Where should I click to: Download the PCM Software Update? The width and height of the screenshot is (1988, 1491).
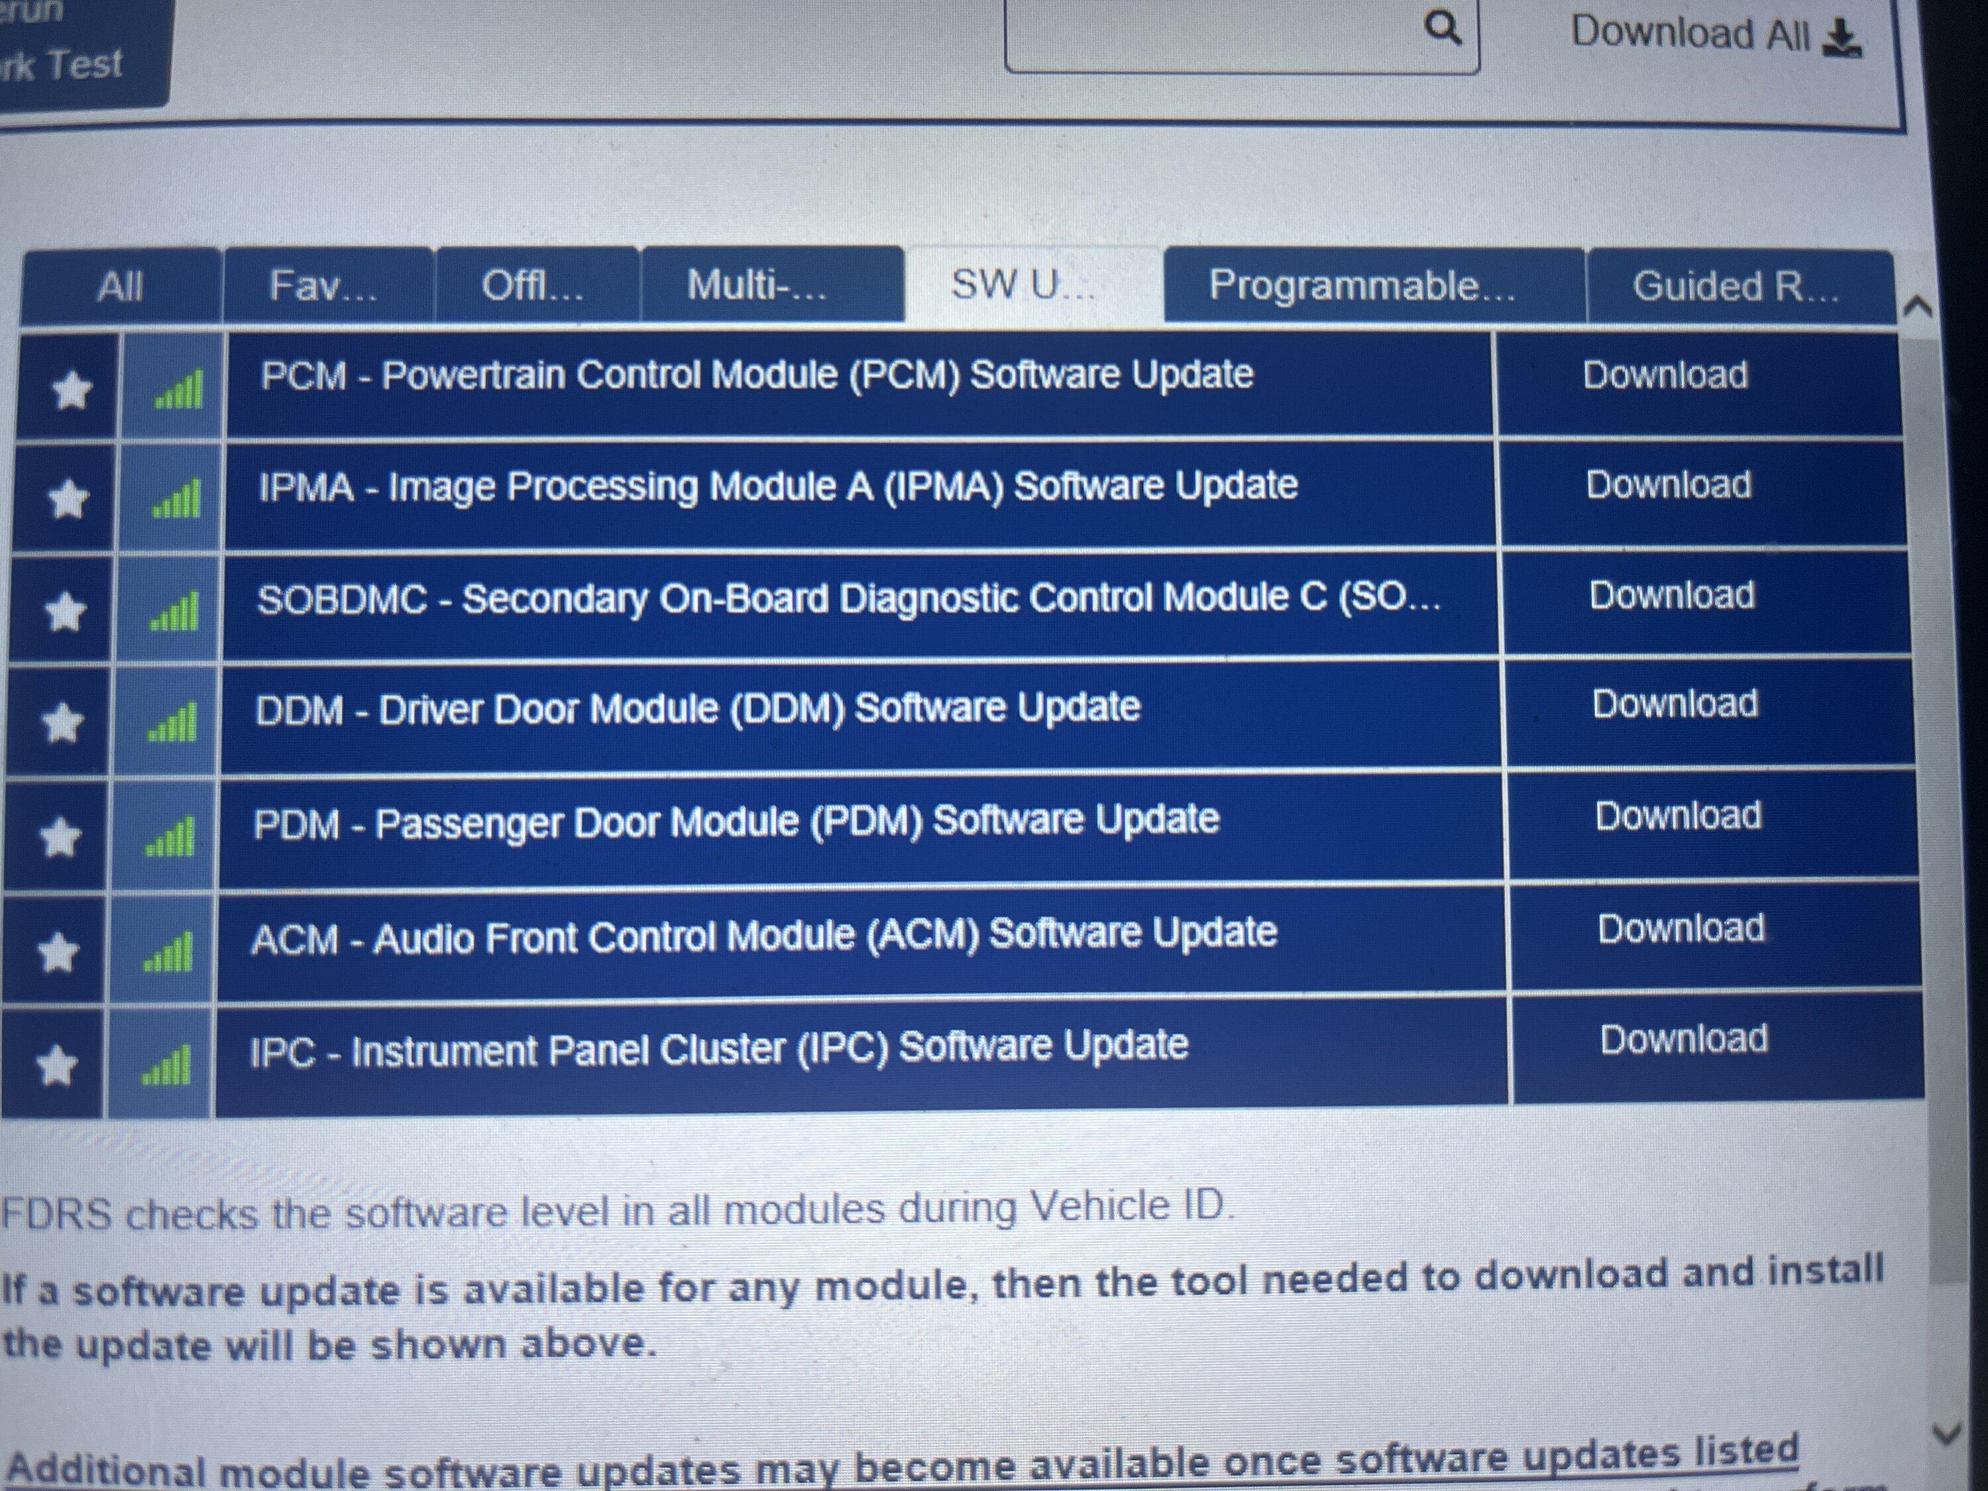tap(1665, 375)
